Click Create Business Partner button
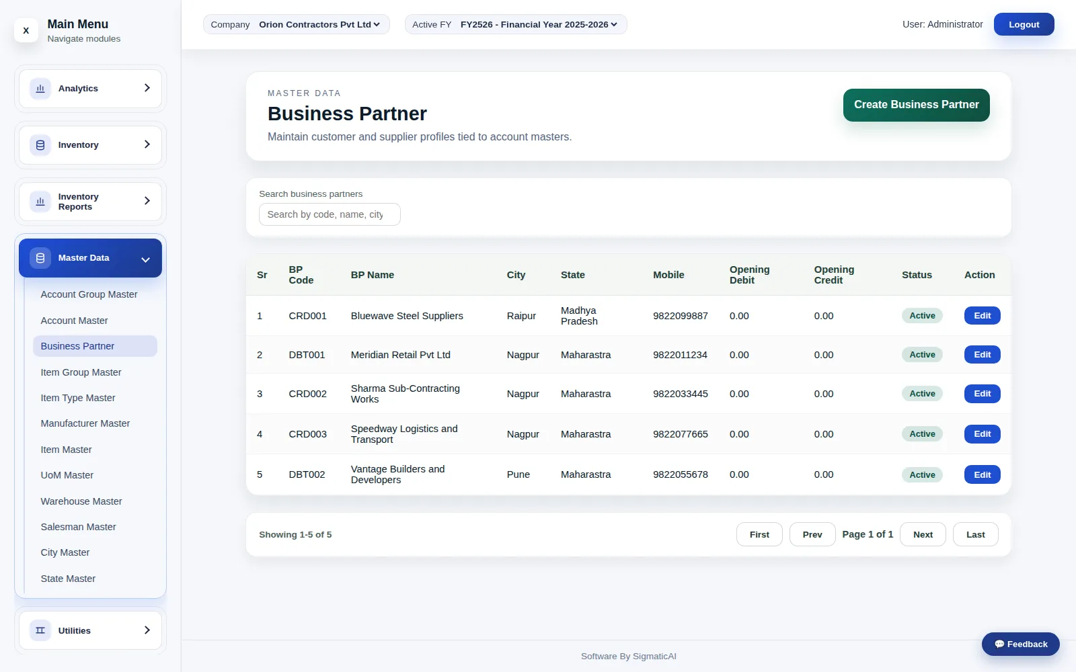Image resolution: width=1076 pixels, height=672 pixels. (917, 105)
